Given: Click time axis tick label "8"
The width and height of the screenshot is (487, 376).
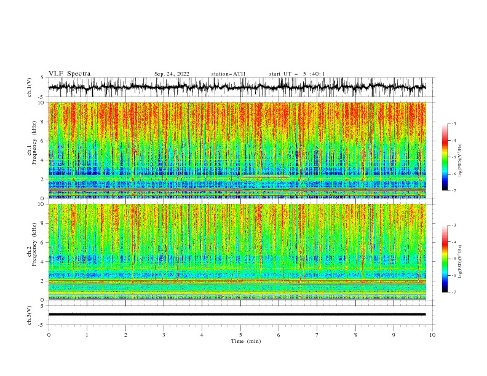Looking at the screenshot, I should (x=355, y=335).
